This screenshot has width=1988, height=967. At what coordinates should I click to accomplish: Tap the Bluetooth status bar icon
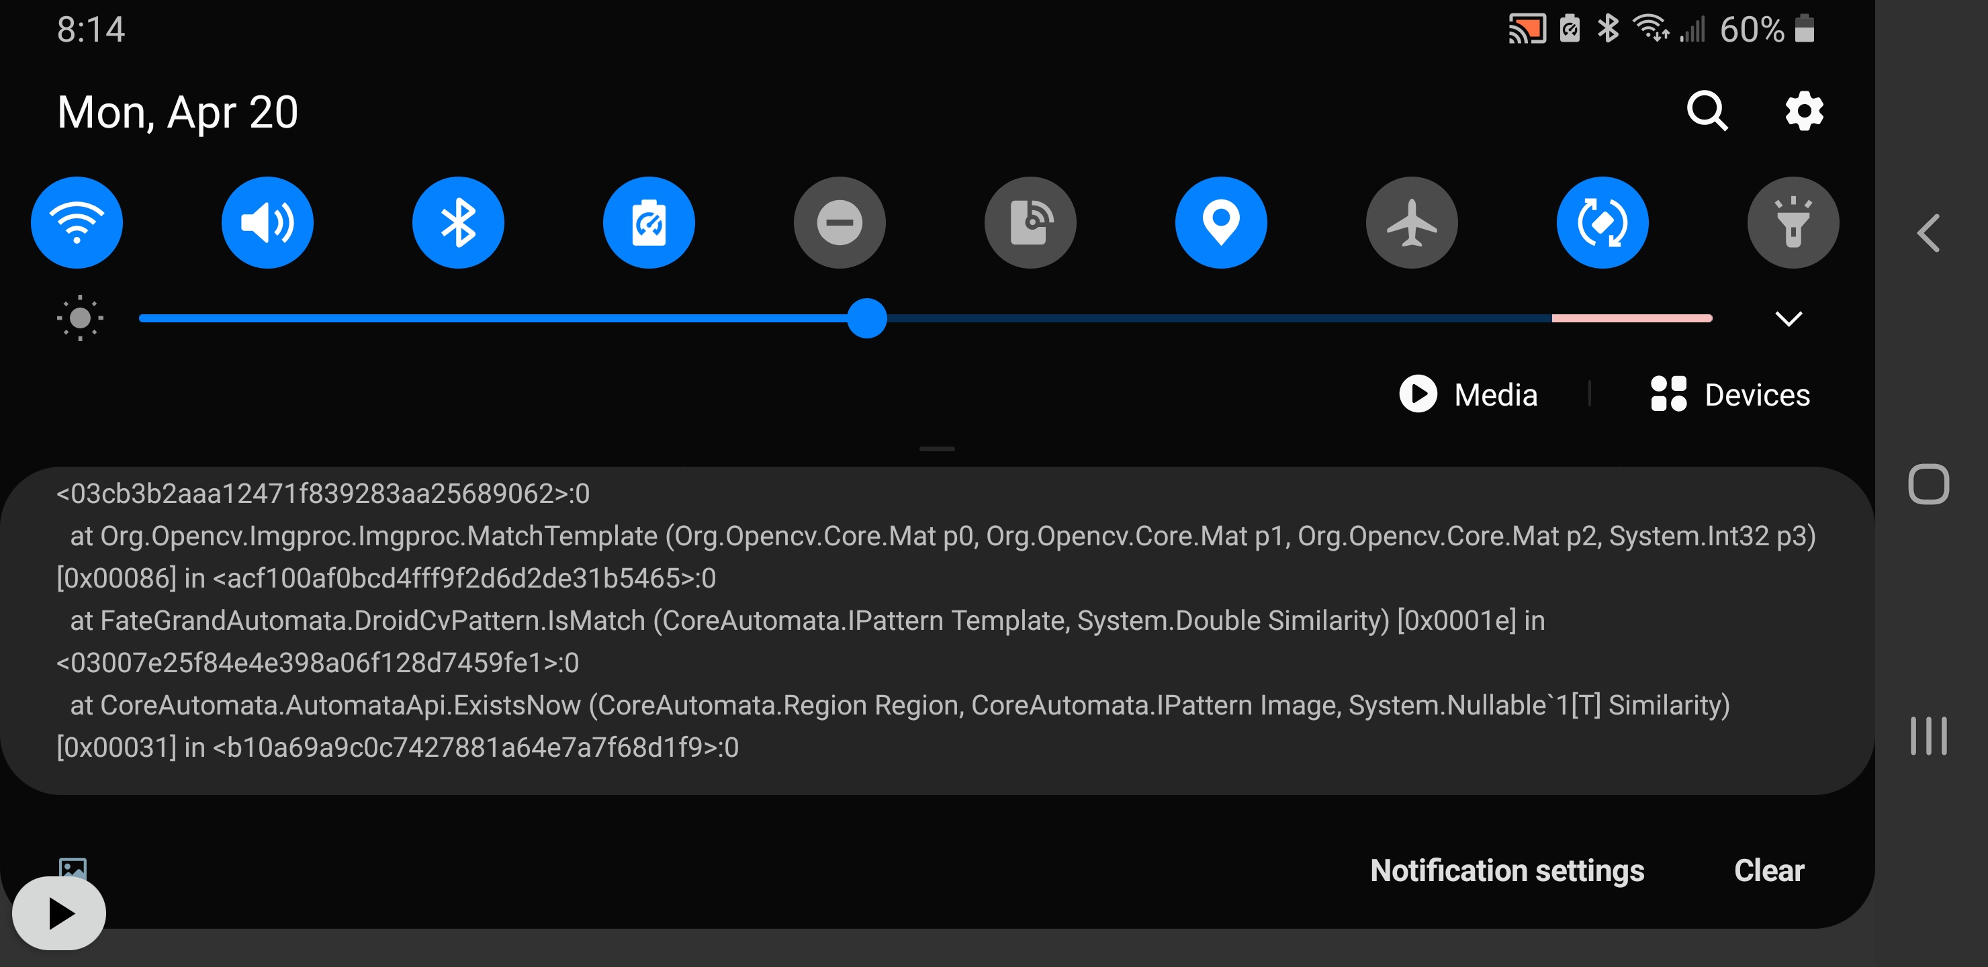pos(1608,29)
